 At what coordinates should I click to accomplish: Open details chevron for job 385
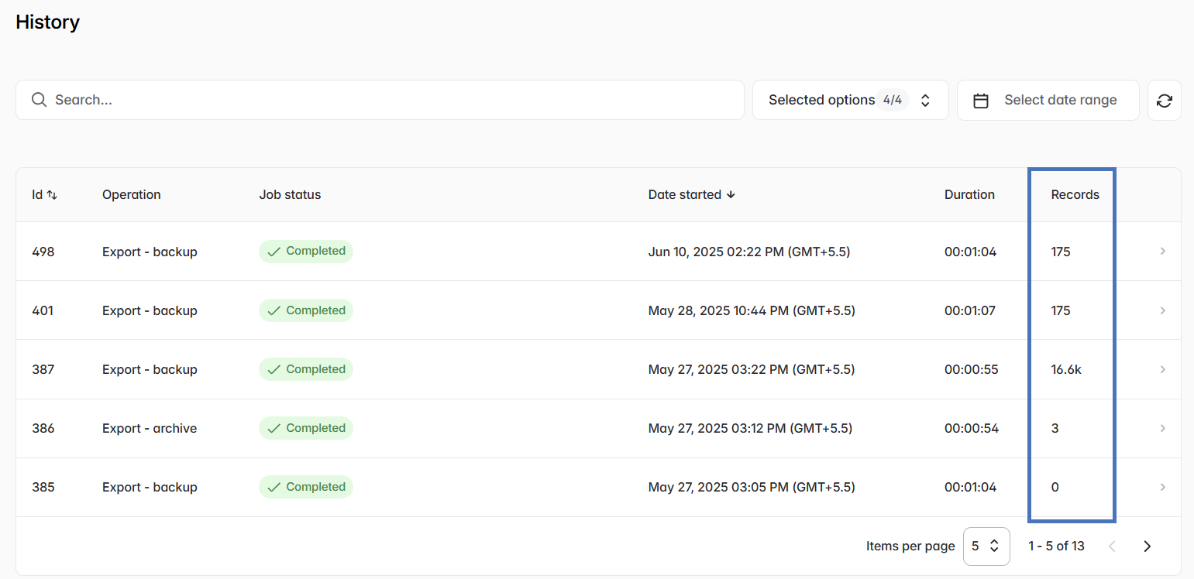click(1162, 487)
